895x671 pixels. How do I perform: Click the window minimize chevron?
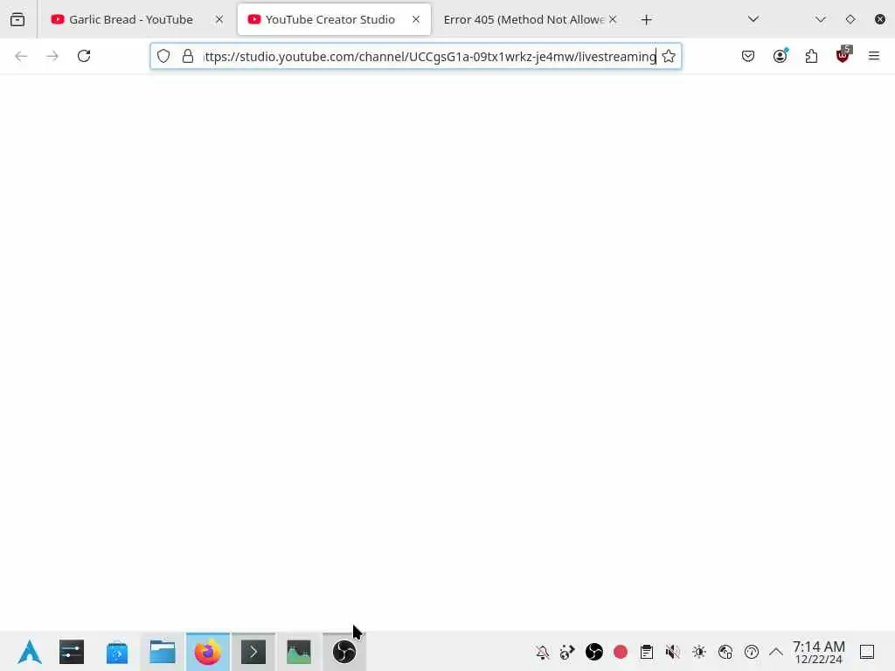[820, 19]
